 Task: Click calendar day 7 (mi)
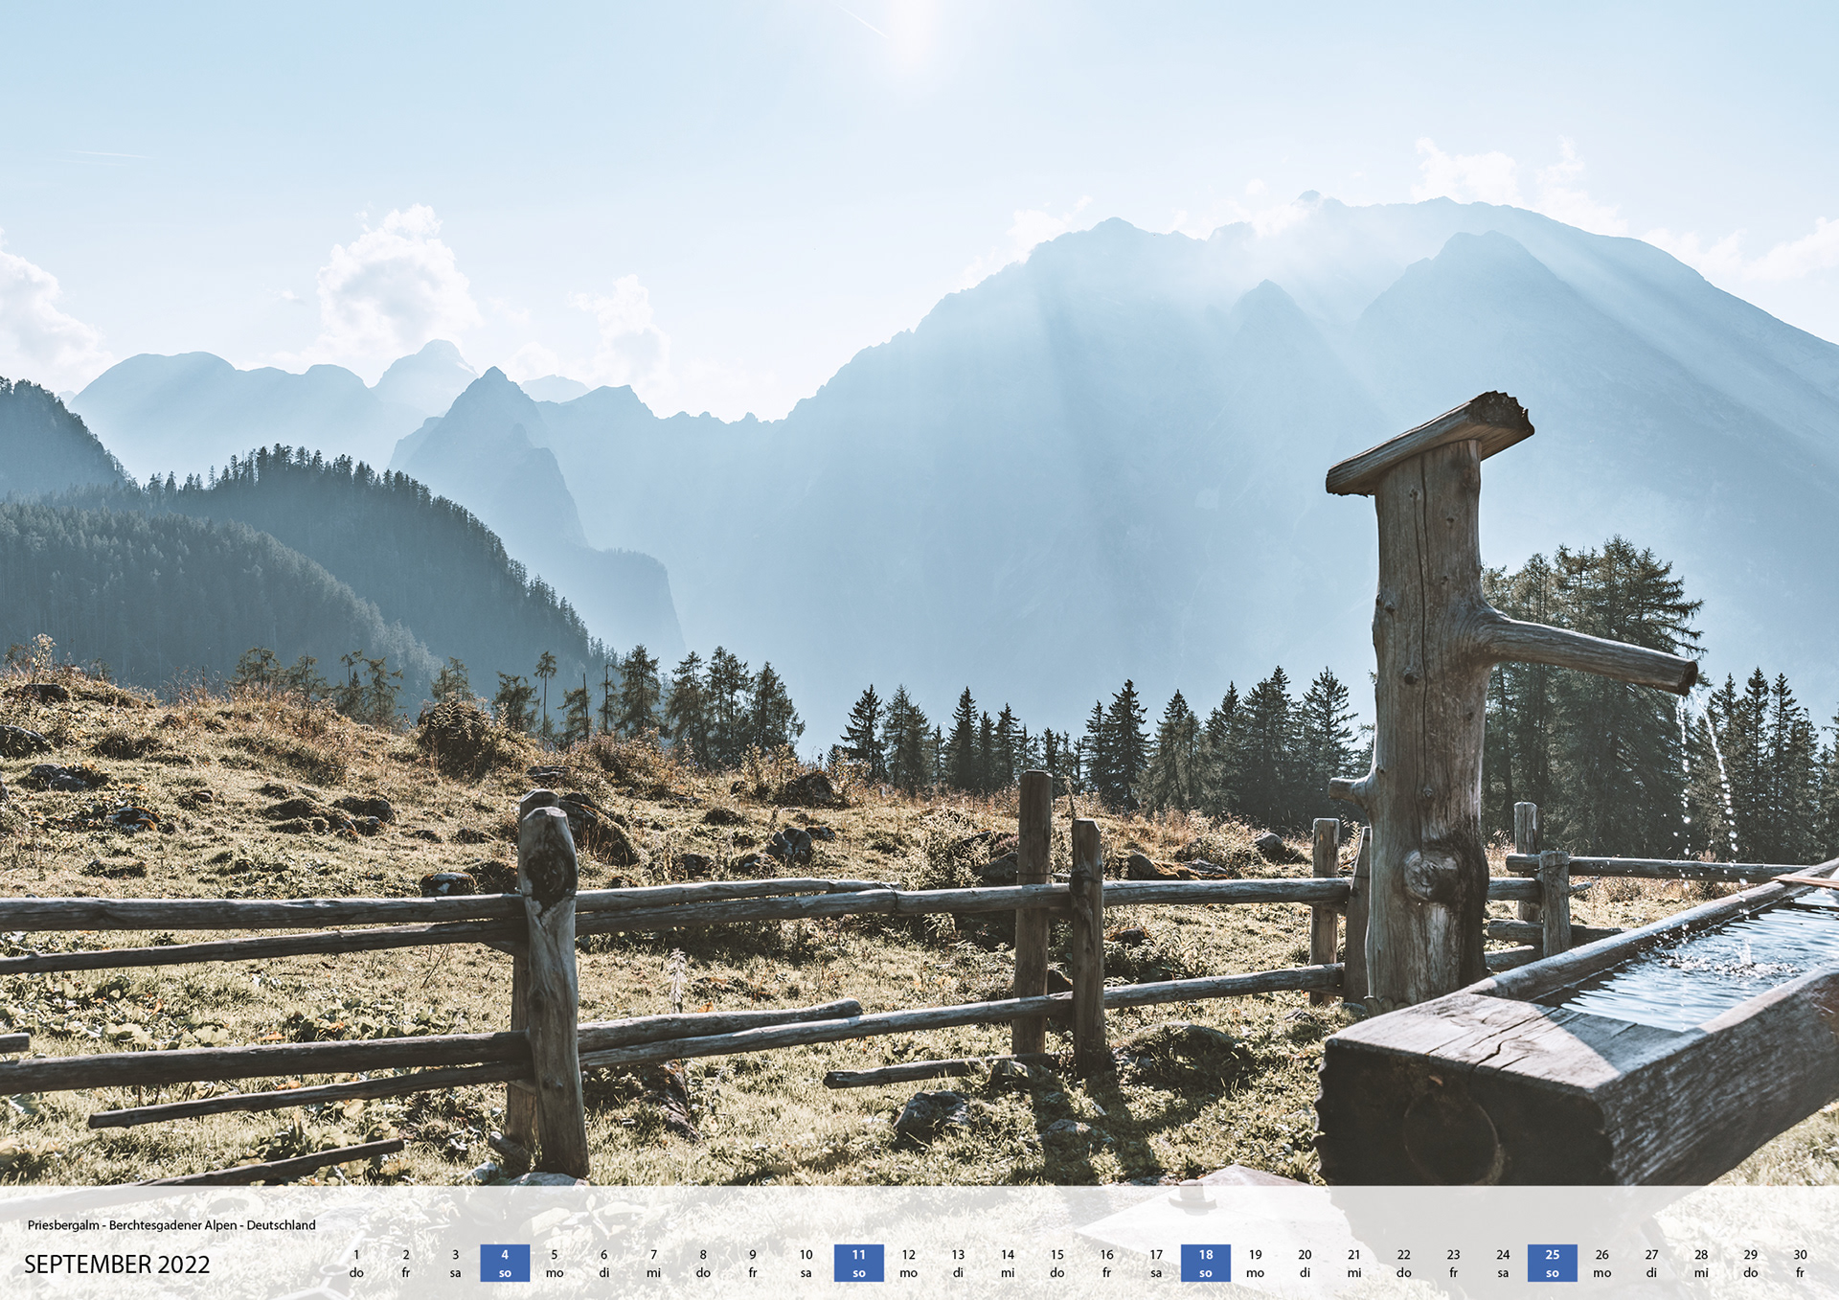[x=653, y=1263]
